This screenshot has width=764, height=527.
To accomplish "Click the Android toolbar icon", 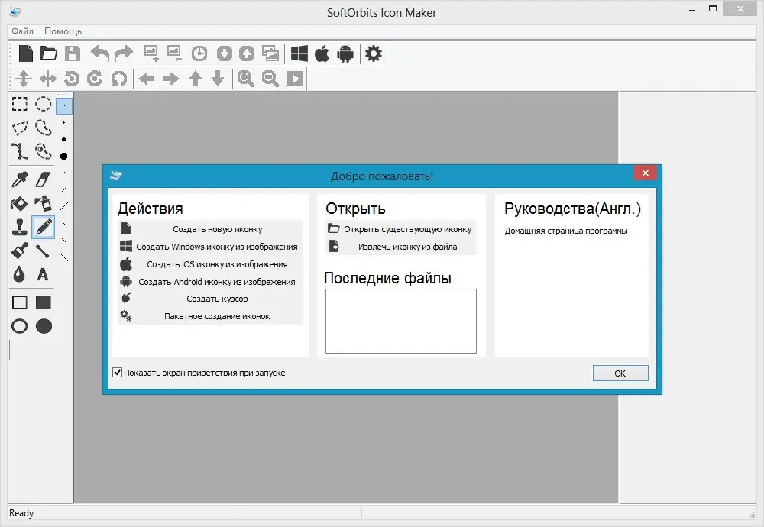I will pos(344,53).
